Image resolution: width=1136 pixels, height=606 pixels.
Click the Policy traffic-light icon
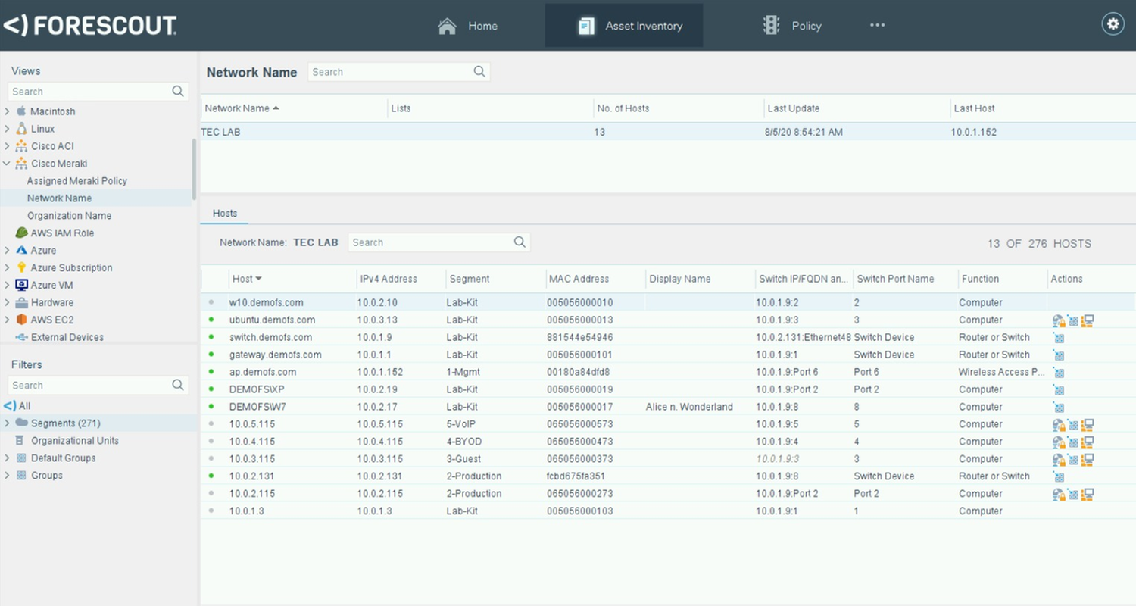770,24
